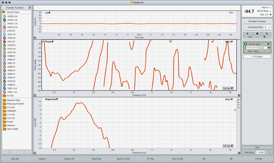Screen dimensions: 274x163
Task: Click the magnitude graph settings gear
Action: [239, 153]
